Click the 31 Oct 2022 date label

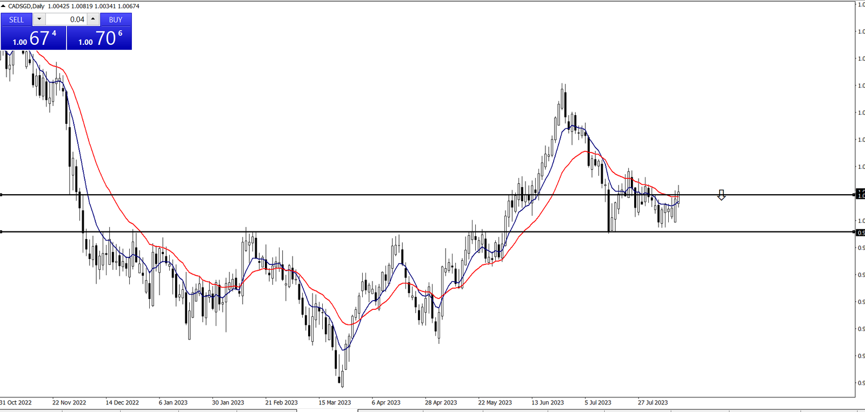[x=16, y=402]
